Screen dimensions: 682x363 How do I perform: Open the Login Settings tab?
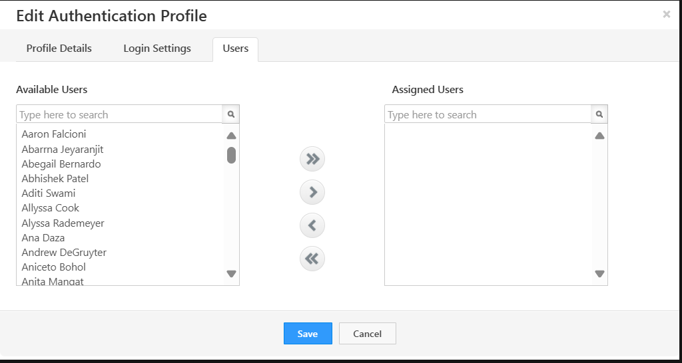tap(157, 49)
